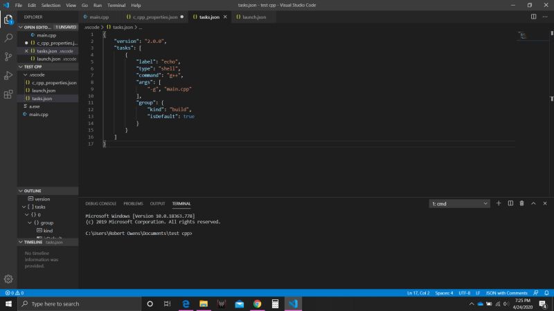Split the terminal panel
The height and width of the screenshot is (311, 554).
click(510, 203)
